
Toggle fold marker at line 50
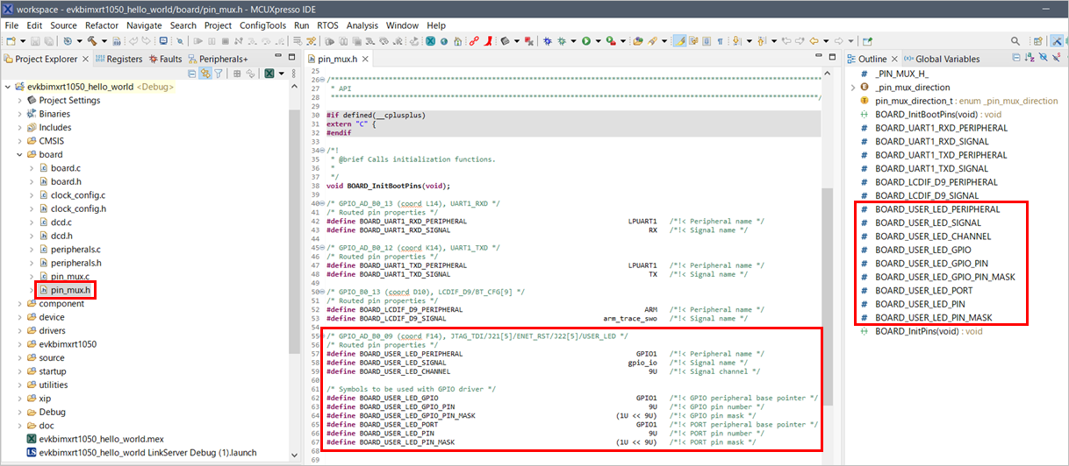(321, 292)
